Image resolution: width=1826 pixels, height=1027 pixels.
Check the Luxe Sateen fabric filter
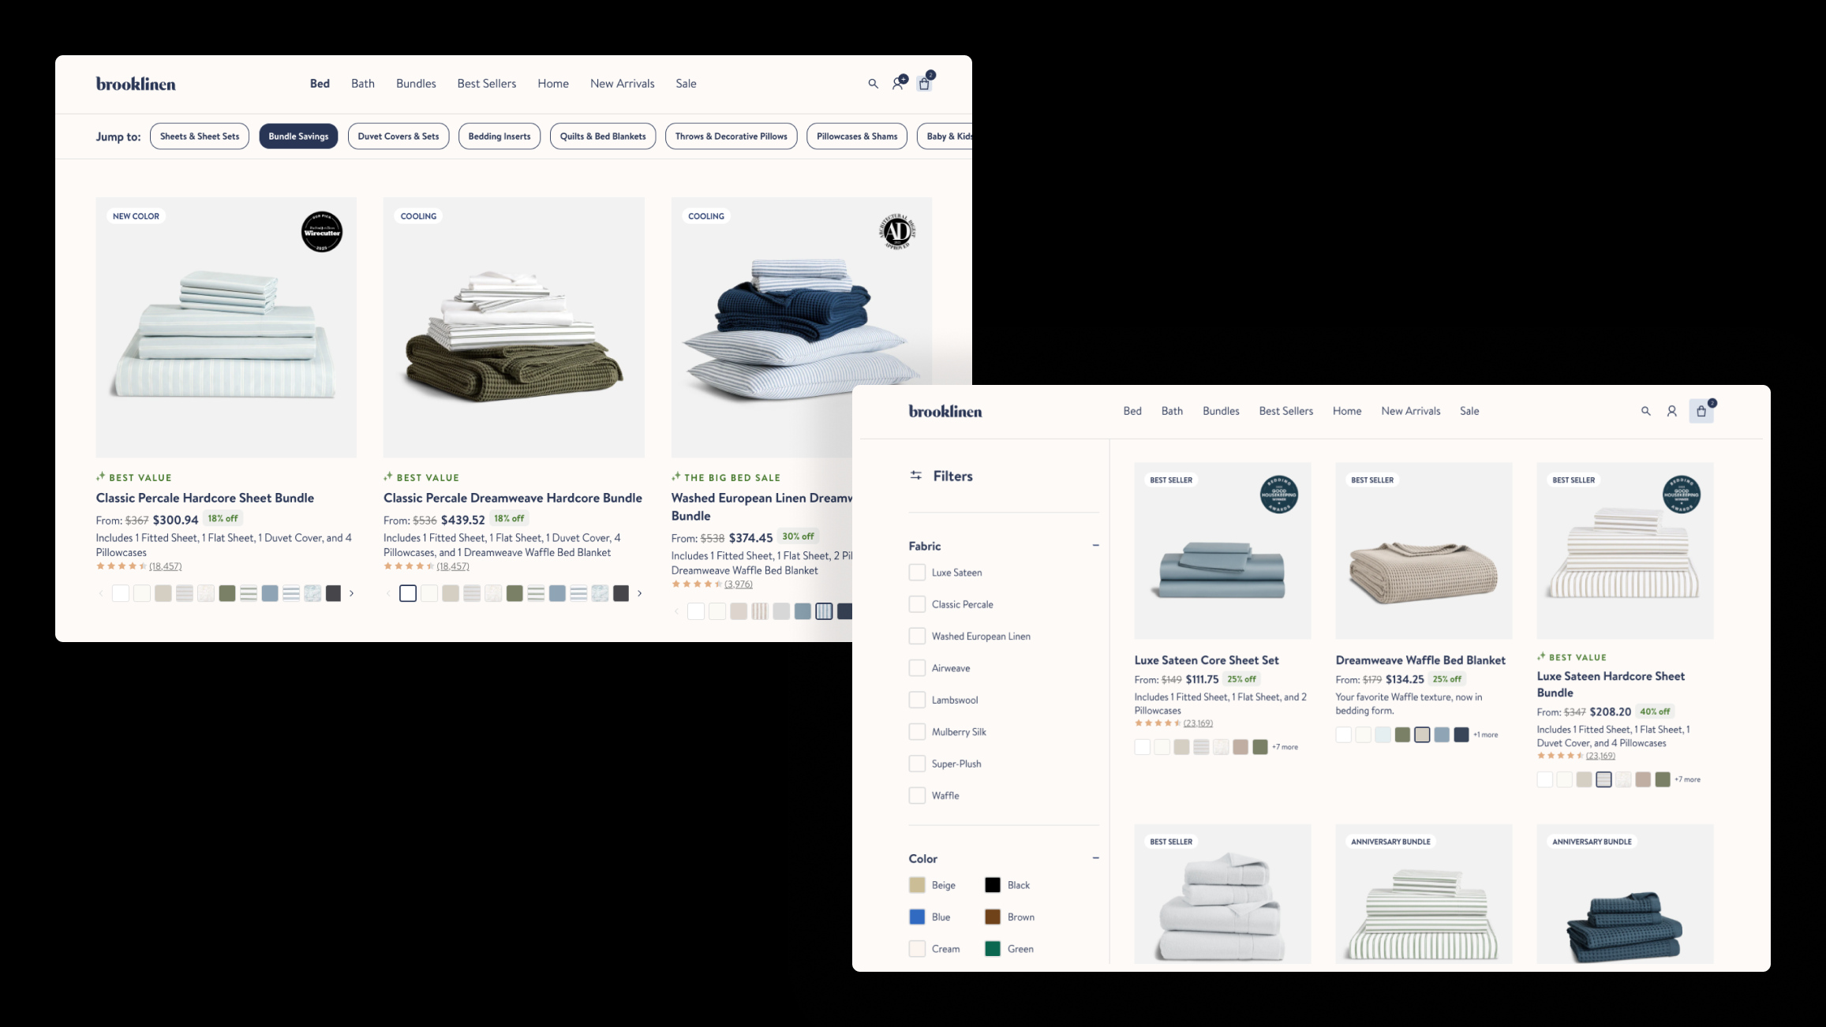point(917,573)
